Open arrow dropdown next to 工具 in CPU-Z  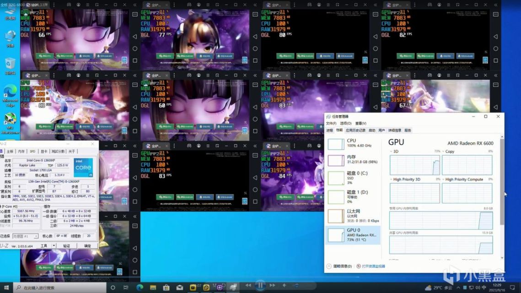[54, 246]
